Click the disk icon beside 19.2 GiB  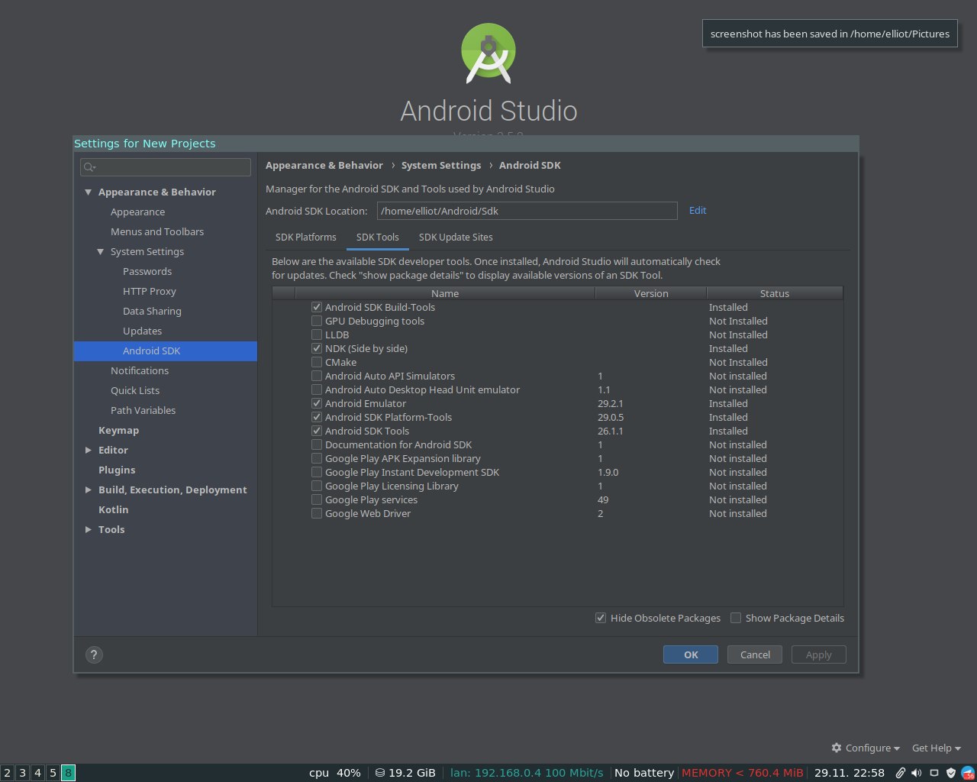click(380, 773)
